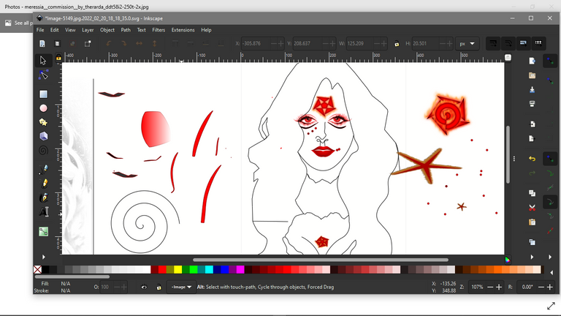The height and width of the screenshot is (316, 561).
Task: Select the Pencil freehand tool
Action: tap(43, 184)
